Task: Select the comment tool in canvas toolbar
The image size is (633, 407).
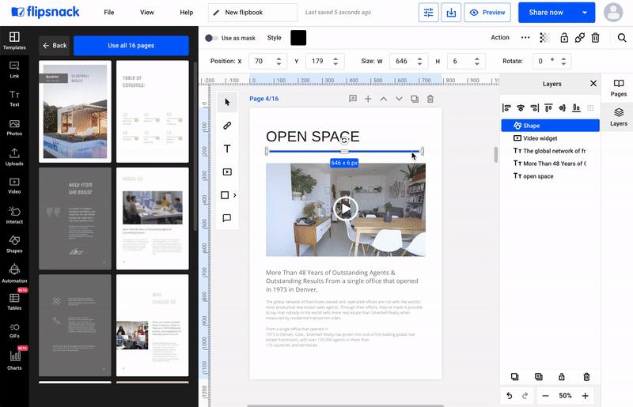Action: pos(227,218)
